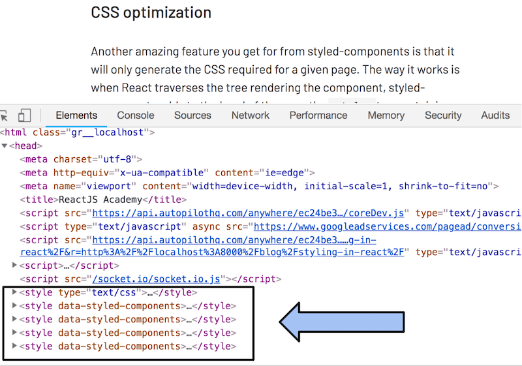Open the Memory tab
Screen dimensions: 522x366
click(386, 115)
